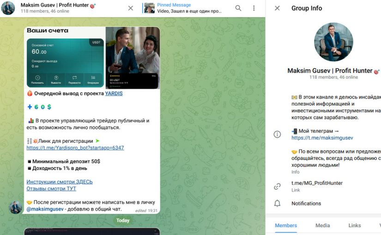Dismiss the pinned message with X icon
381x235 pixels.
tap(131, 8)
